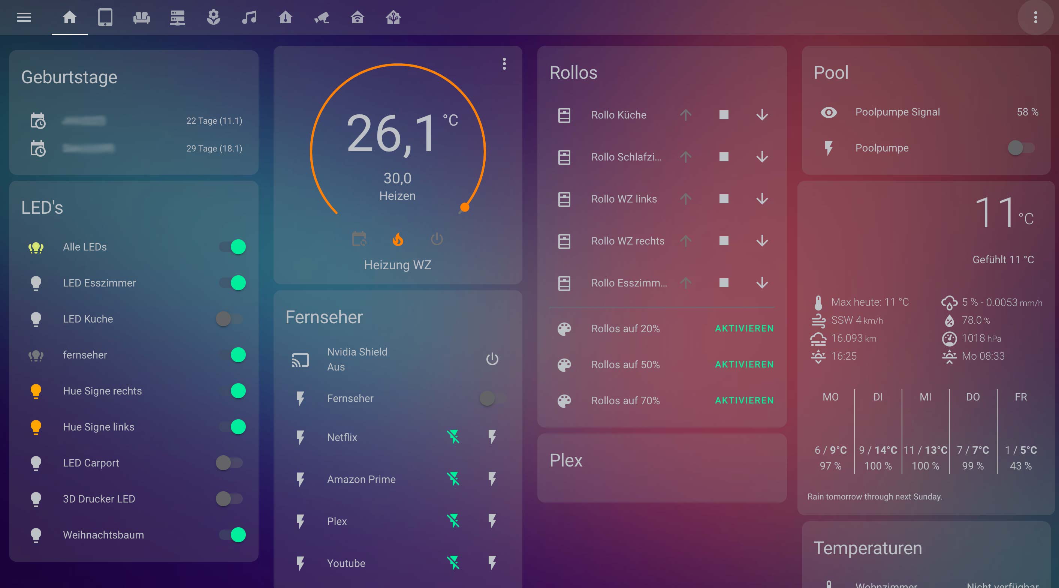1059x588 pixels.
Task: Stop the Rollo Küche blind
Action: 724,115
